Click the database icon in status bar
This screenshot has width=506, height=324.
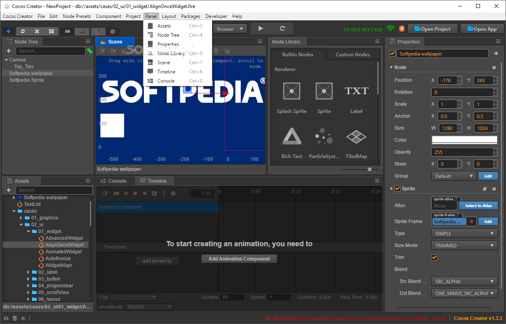pos(15,318)
